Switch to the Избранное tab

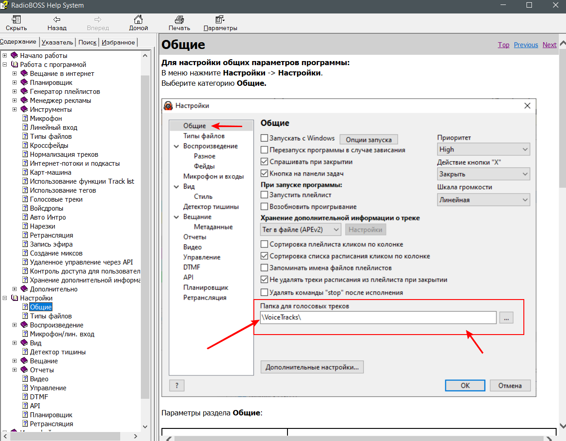[x=118, y=42]
